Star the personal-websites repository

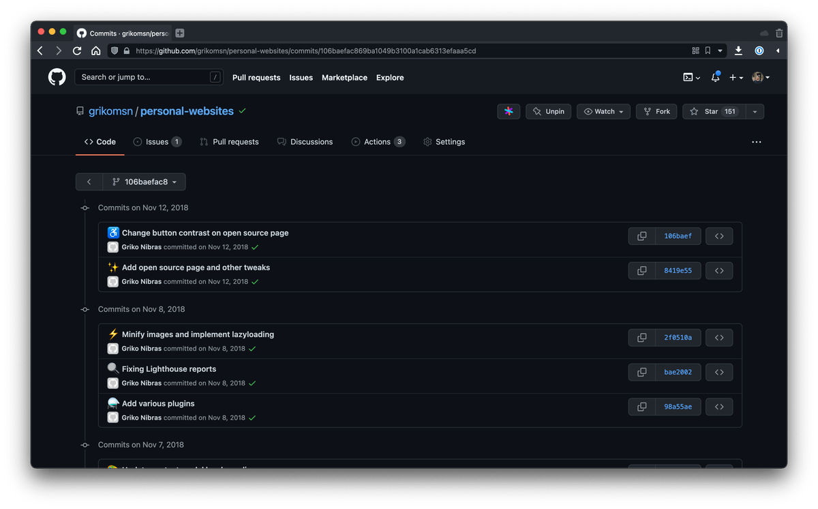(x=714, y=111)
